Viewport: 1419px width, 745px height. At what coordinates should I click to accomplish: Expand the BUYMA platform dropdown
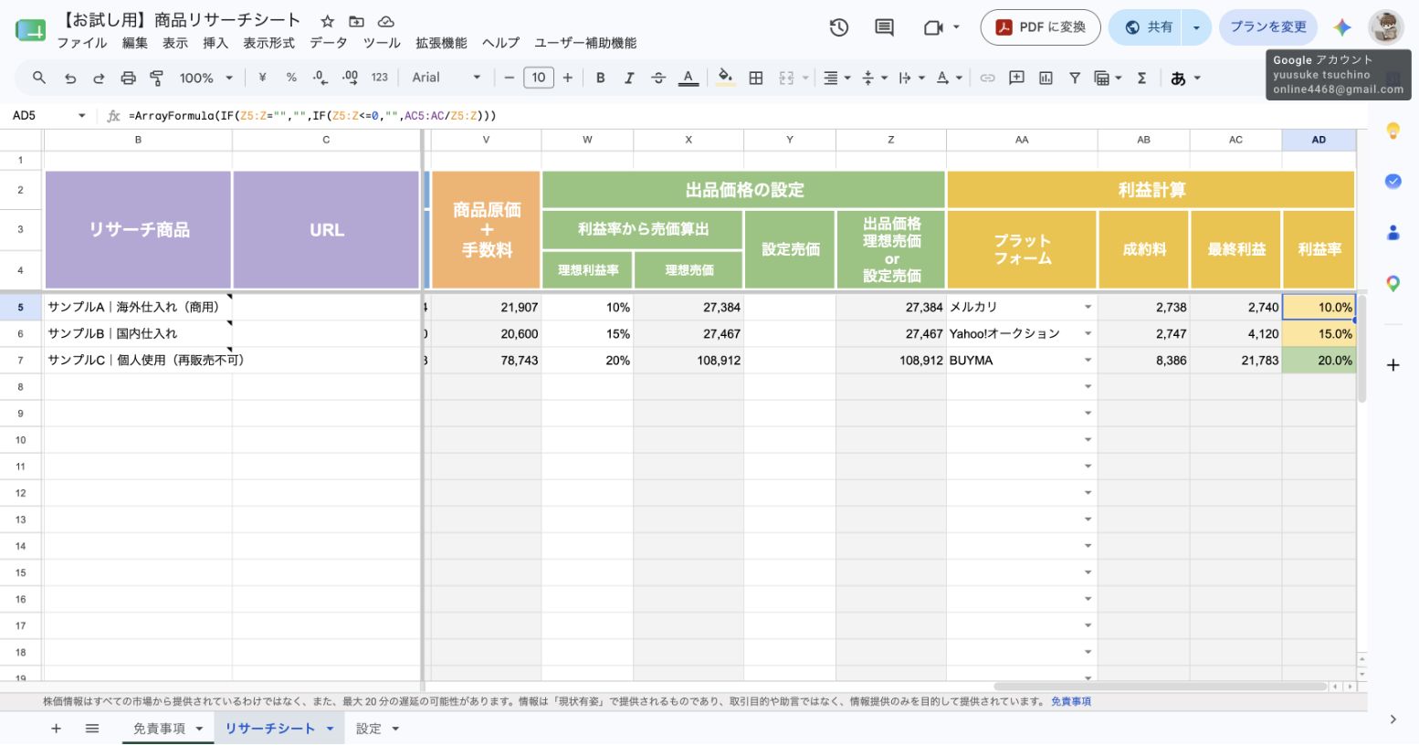1088,360
